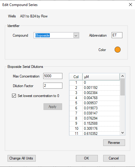Click the Apply button
The width and height of the screenshot is (135, 167).
[53, 107]
